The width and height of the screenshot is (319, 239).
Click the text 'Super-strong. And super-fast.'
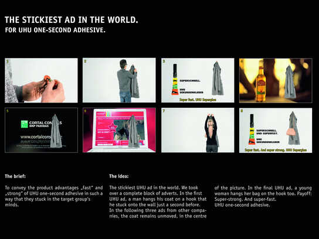(x=245, y=199)
